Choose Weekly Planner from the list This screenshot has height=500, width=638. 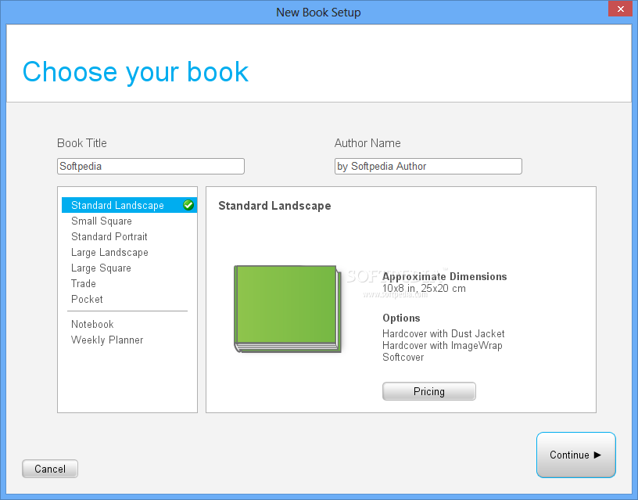[x=107, y=340]
